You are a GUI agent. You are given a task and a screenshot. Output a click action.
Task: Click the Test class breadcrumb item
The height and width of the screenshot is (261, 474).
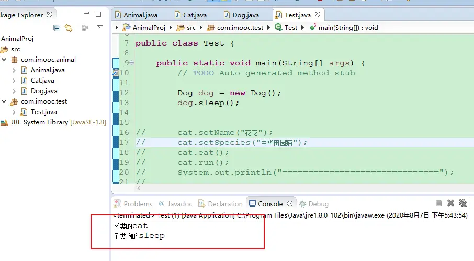tap(286, 28)
